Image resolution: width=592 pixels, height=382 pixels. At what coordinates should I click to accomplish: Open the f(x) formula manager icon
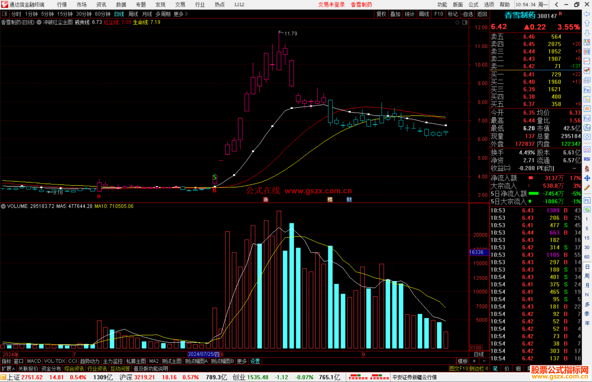click(x=587, y=128)
